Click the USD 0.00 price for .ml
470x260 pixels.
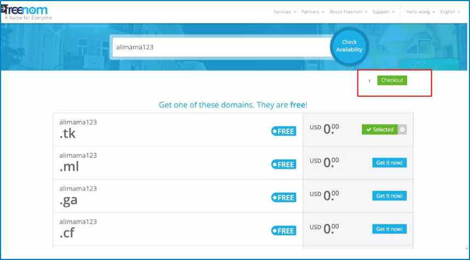click(324, 163)
